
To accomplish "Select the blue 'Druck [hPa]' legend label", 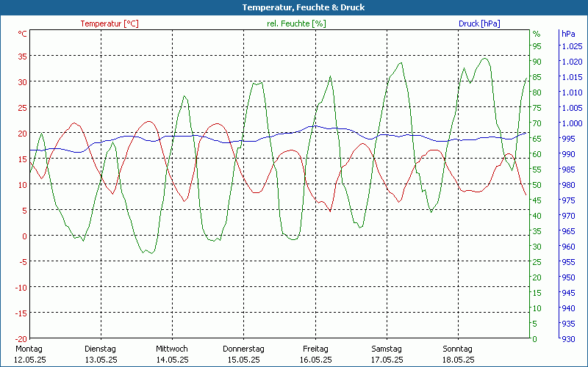I will (x=479, y=23).
